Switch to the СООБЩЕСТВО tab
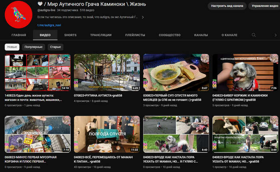The height and width of the screenshot is (172, 280). tap(170, 35)
